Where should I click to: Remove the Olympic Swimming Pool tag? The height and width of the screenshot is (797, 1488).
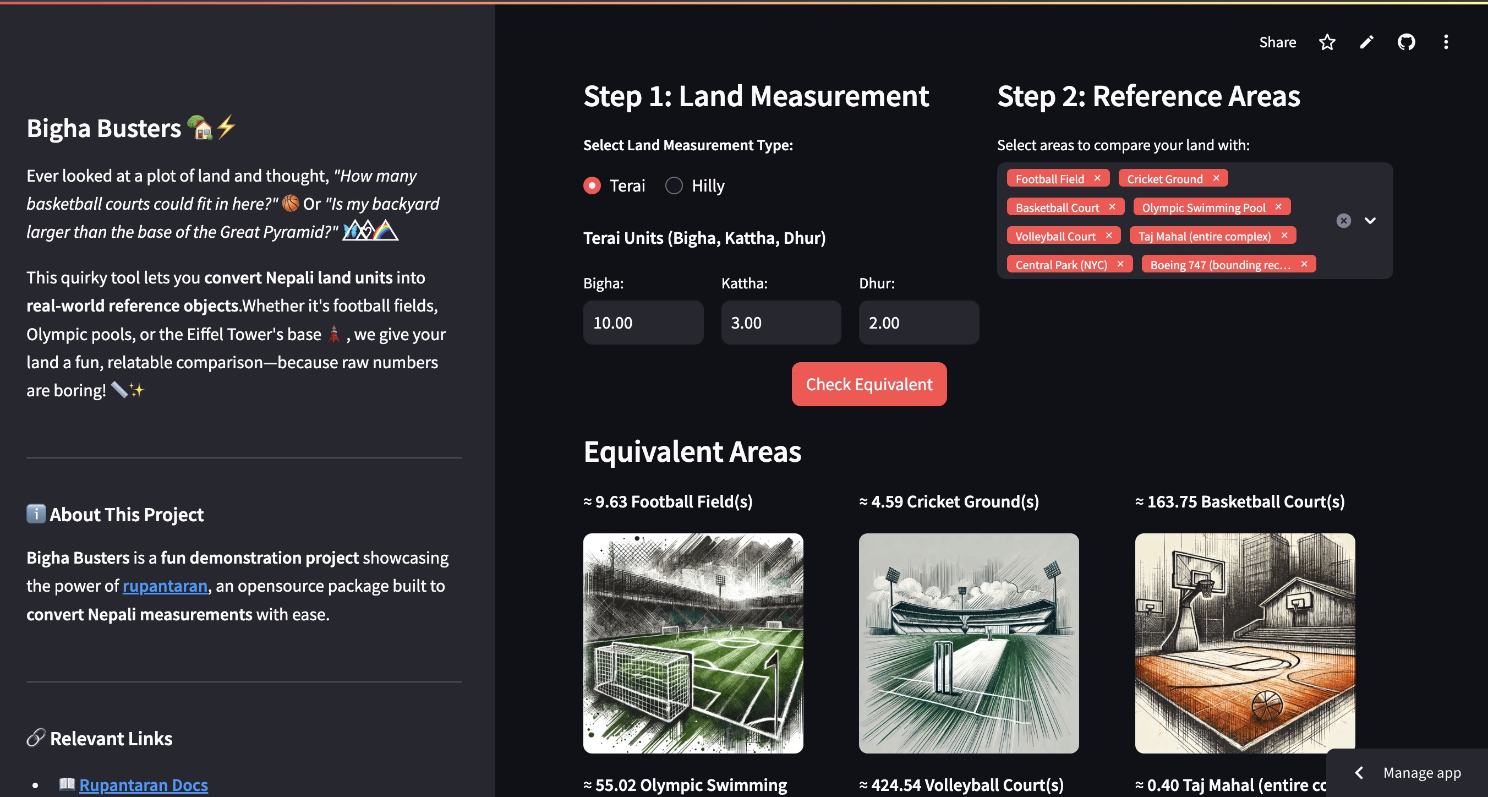(x=1278, y=207)
